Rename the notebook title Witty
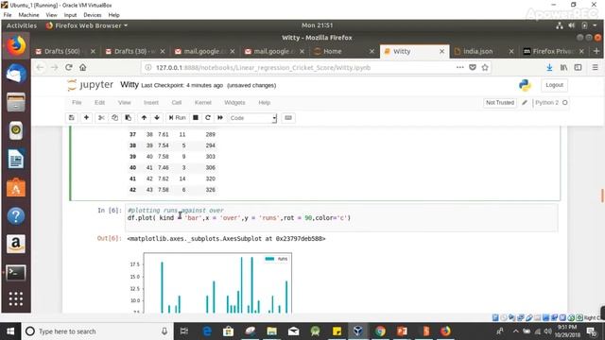 [x=130, y=85]
